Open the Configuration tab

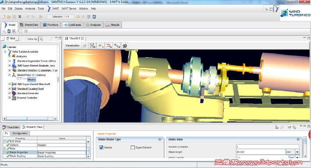coord(20,133)
